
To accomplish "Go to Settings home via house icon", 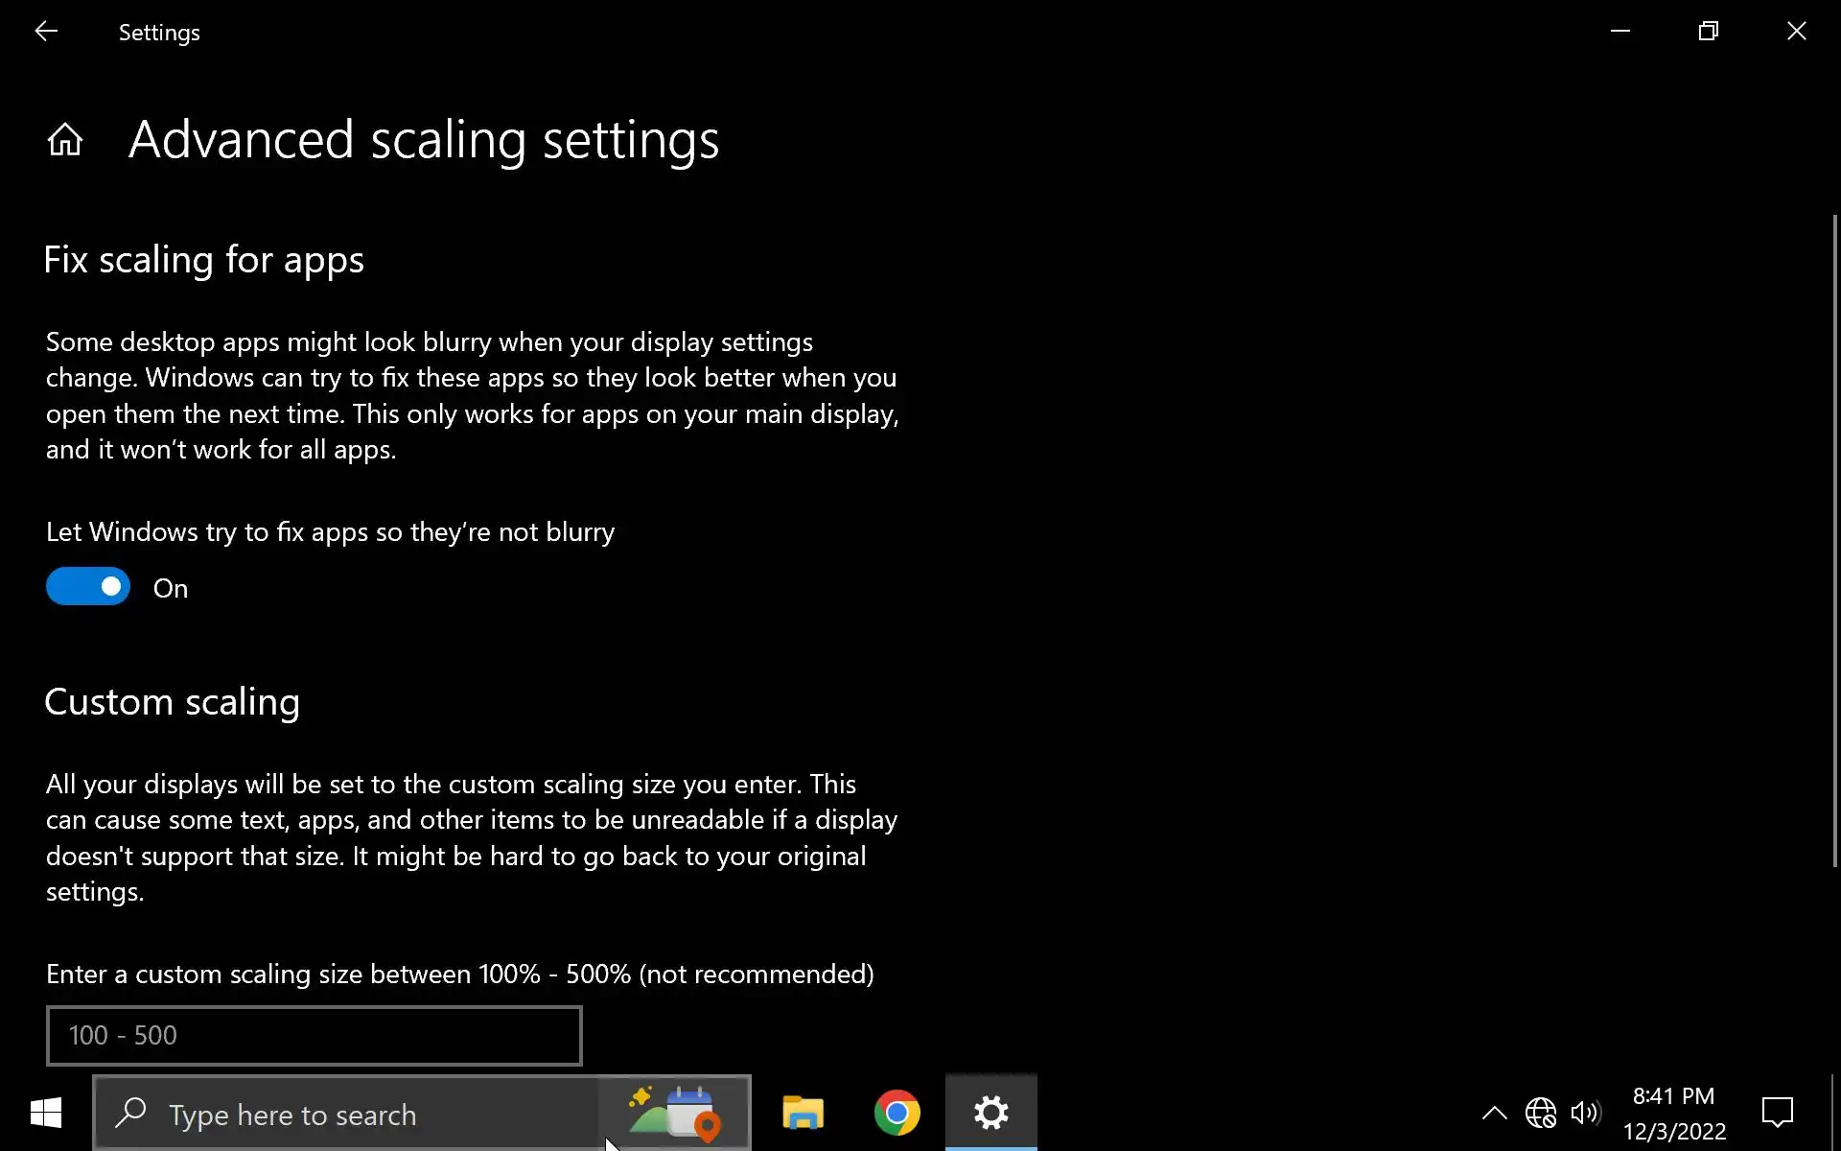I will (65, 140).
